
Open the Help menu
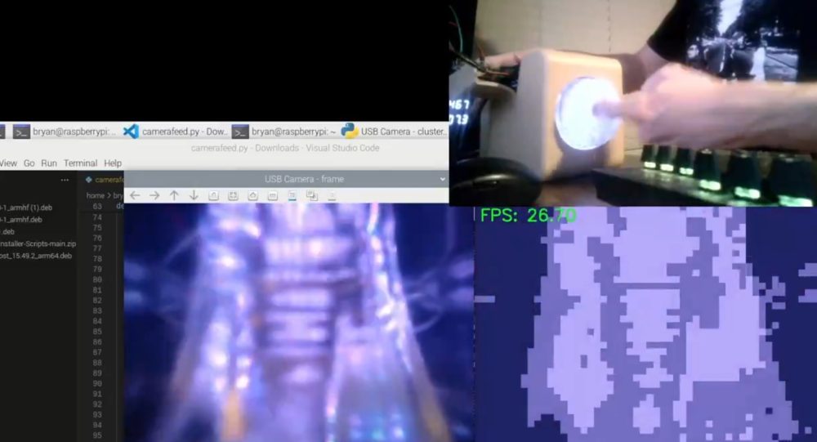pos(113,163)
